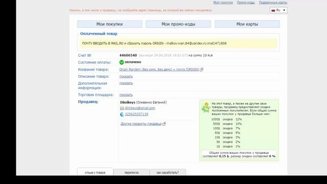Open the Origin Random product link
Viewport: 327px width, 184px height.
(159, 70)
